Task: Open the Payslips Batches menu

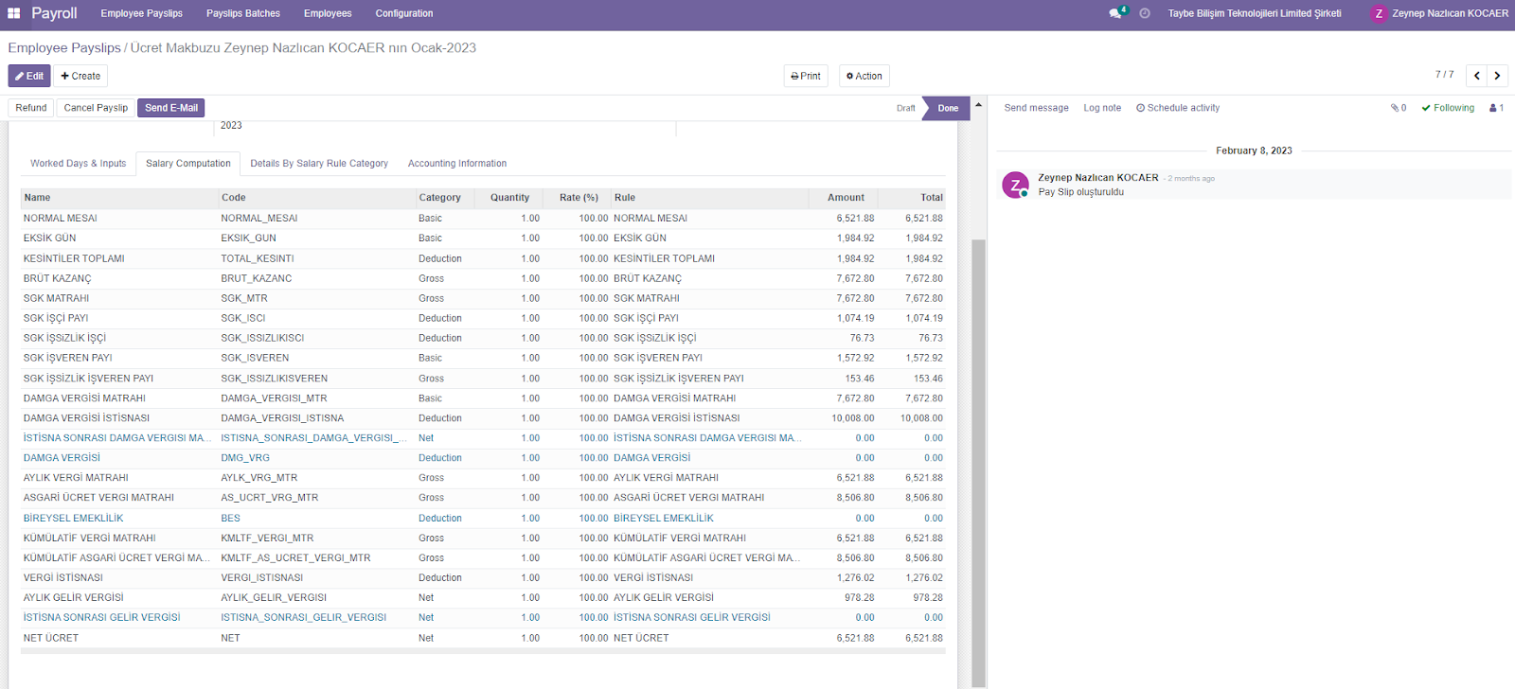Action: (243, 13)
